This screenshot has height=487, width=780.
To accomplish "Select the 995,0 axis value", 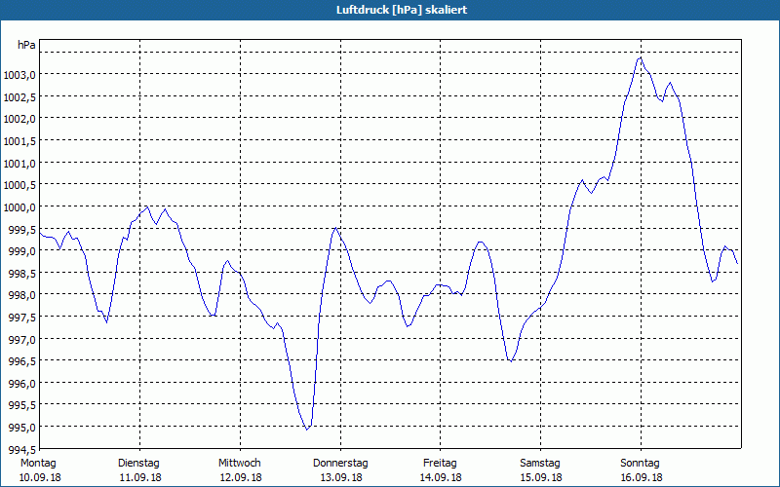I will 21,428.
